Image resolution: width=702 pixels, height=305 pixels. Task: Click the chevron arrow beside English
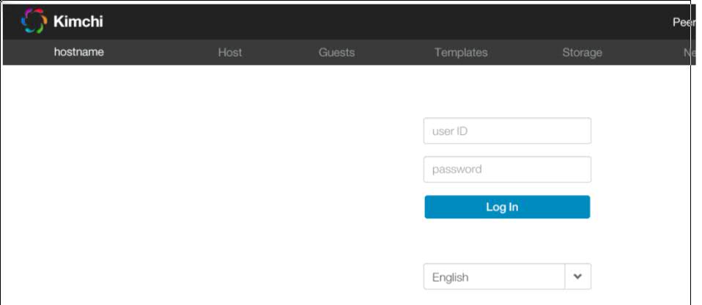(x=577, y=277)
